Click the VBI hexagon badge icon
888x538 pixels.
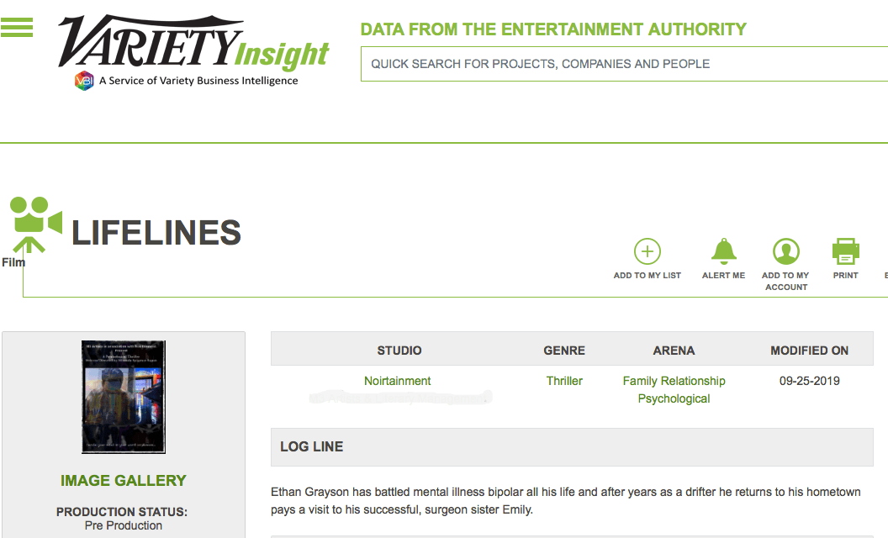84,82
